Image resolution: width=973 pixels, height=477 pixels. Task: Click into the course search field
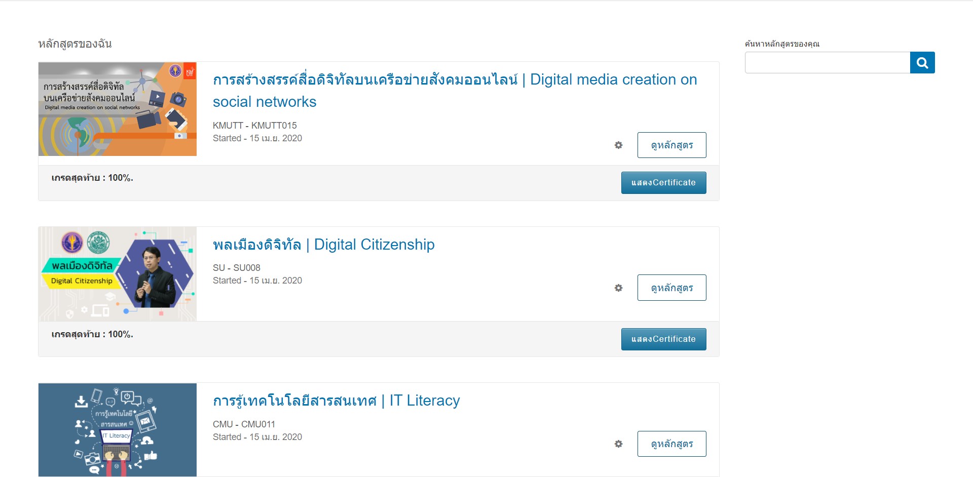[828, 63]
